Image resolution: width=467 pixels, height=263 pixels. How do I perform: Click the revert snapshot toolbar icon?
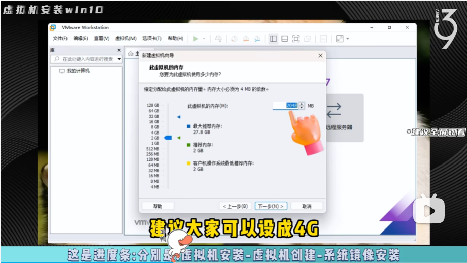tap(246, 39)
